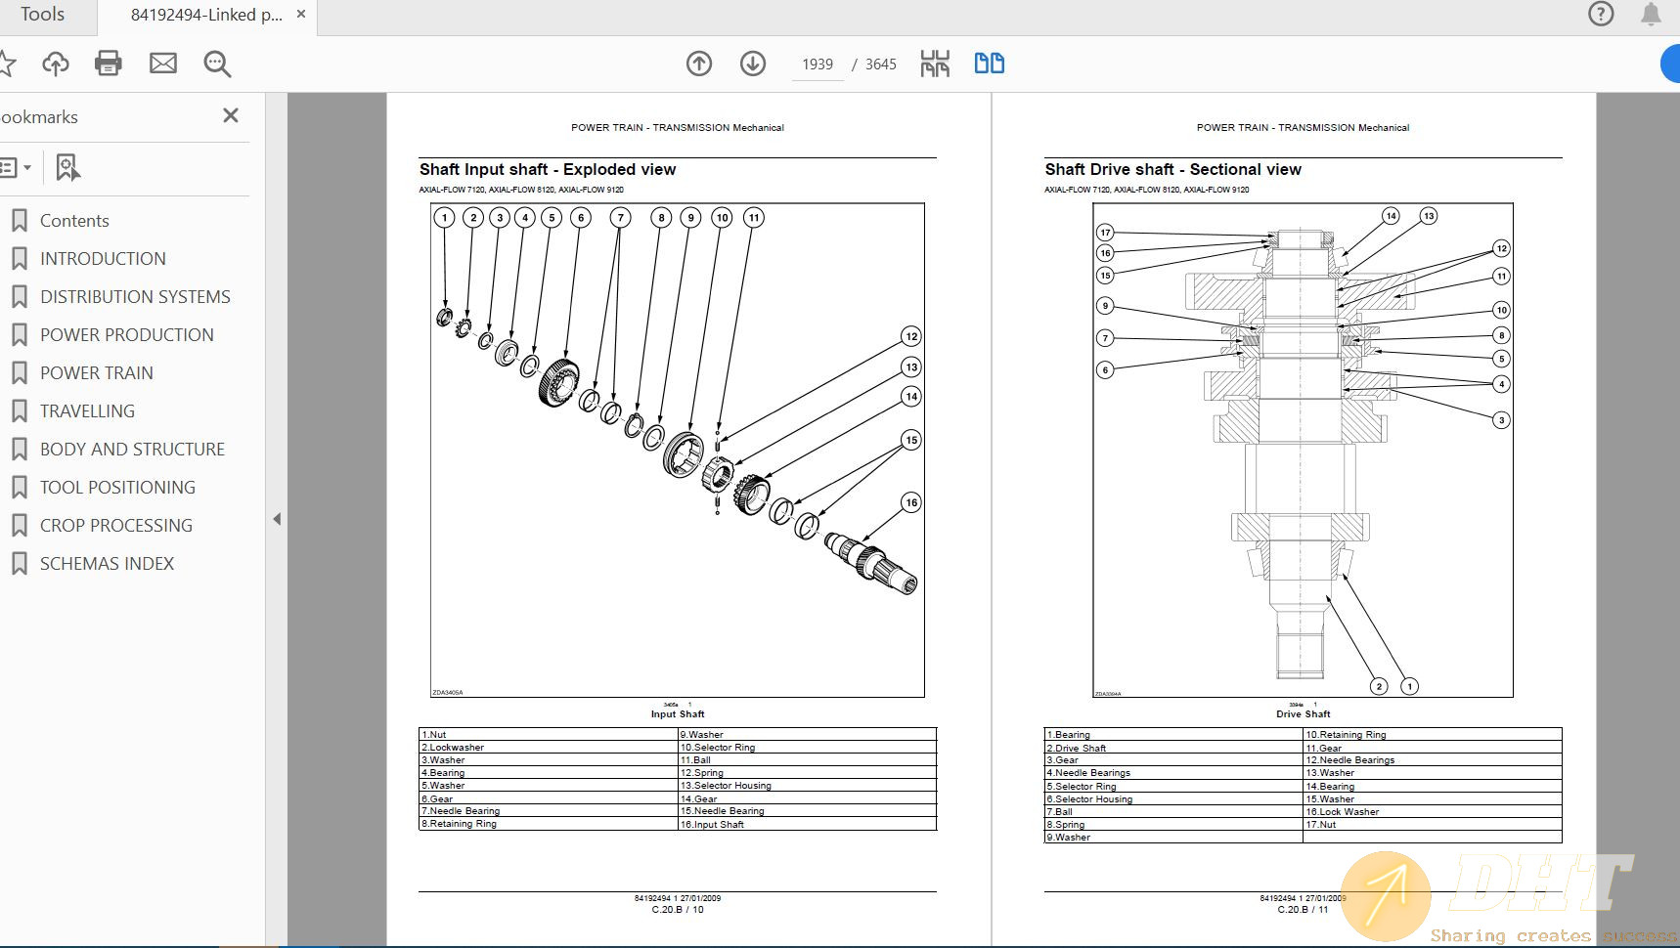Open the find text magnifier tool
The height and width of the screenshot is (948, 1680).
pos(217,65)
